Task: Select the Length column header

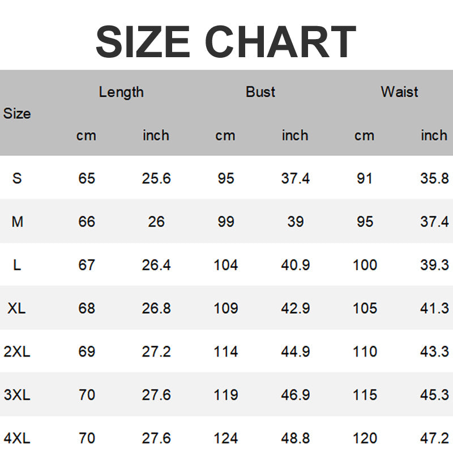Action: [121, 92]
